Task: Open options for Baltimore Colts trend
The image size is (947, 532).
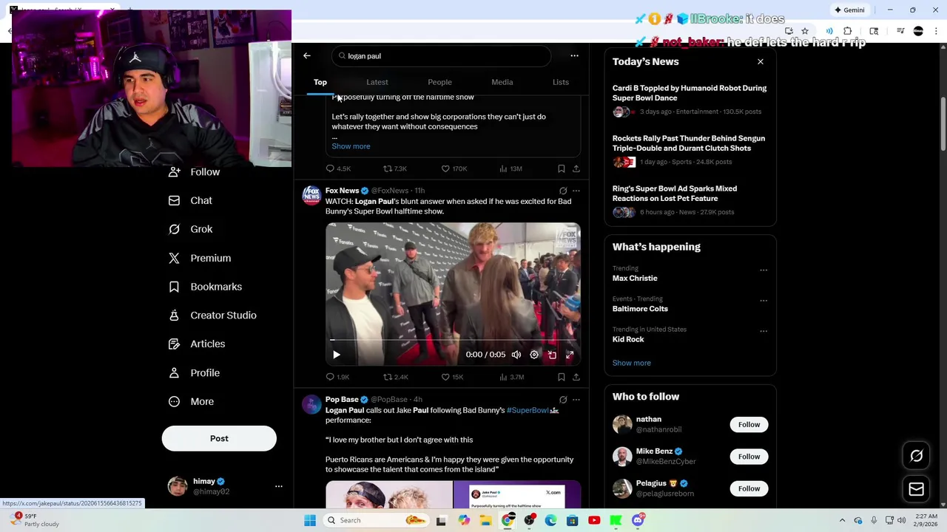Action: point(764,301)
